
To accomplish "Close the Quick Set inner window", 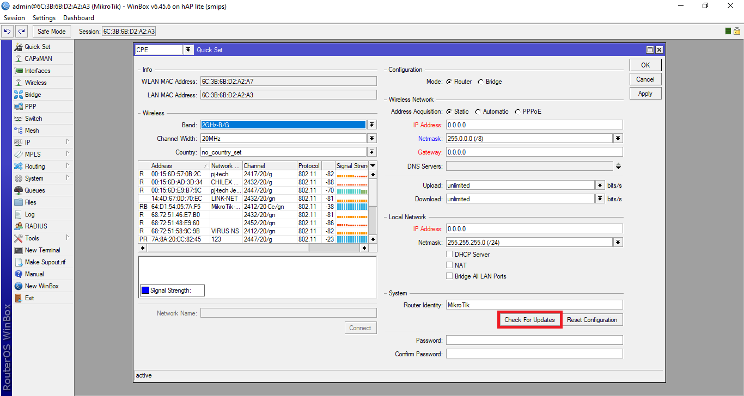I will click(x=659, y=49).
